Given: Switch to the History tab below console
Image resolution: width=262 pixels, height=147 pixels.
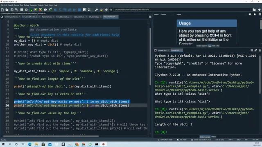Looking at the screenshot, I should pos(214,137).
